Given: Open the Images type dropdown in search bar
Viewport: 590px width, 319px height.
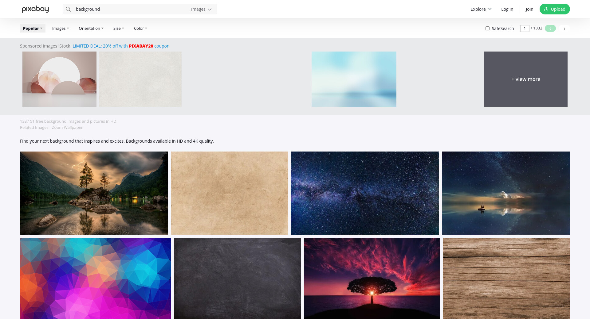Looking at the screenshot, I should click(x=201, y=9).
